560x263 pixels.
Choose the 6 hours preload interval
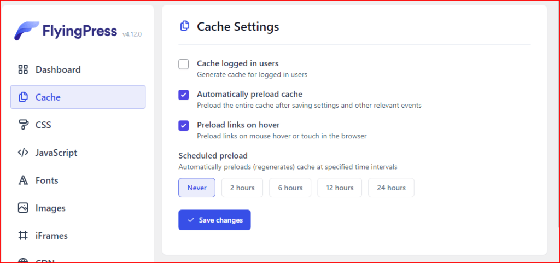click(290, 188)
